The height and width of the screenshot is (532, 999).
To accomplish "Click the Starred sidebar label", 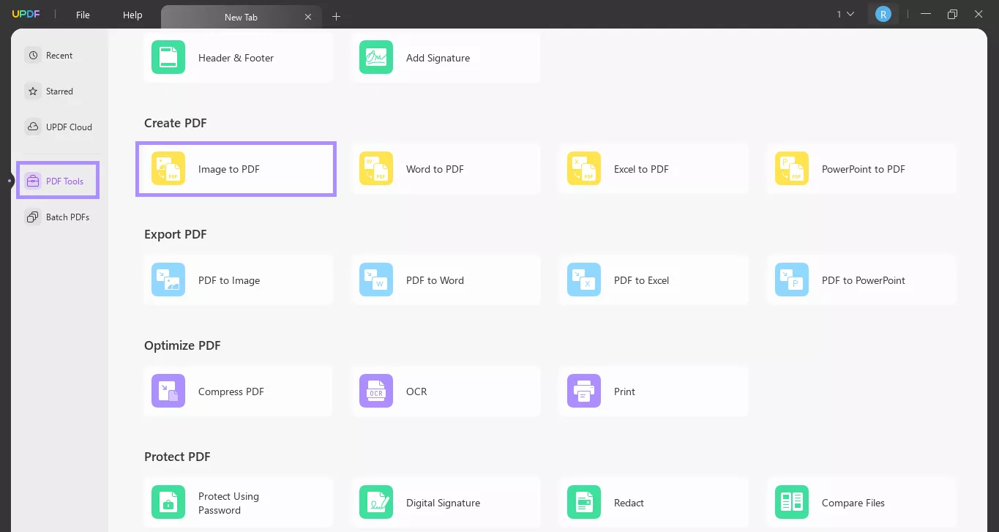I will pos(59,91).
